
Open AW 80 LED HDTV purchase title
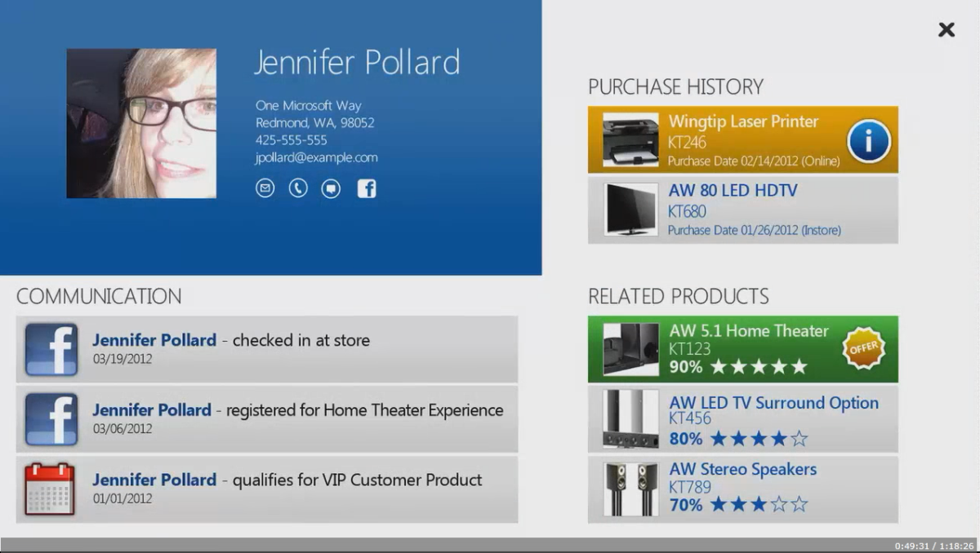(733, 191)
